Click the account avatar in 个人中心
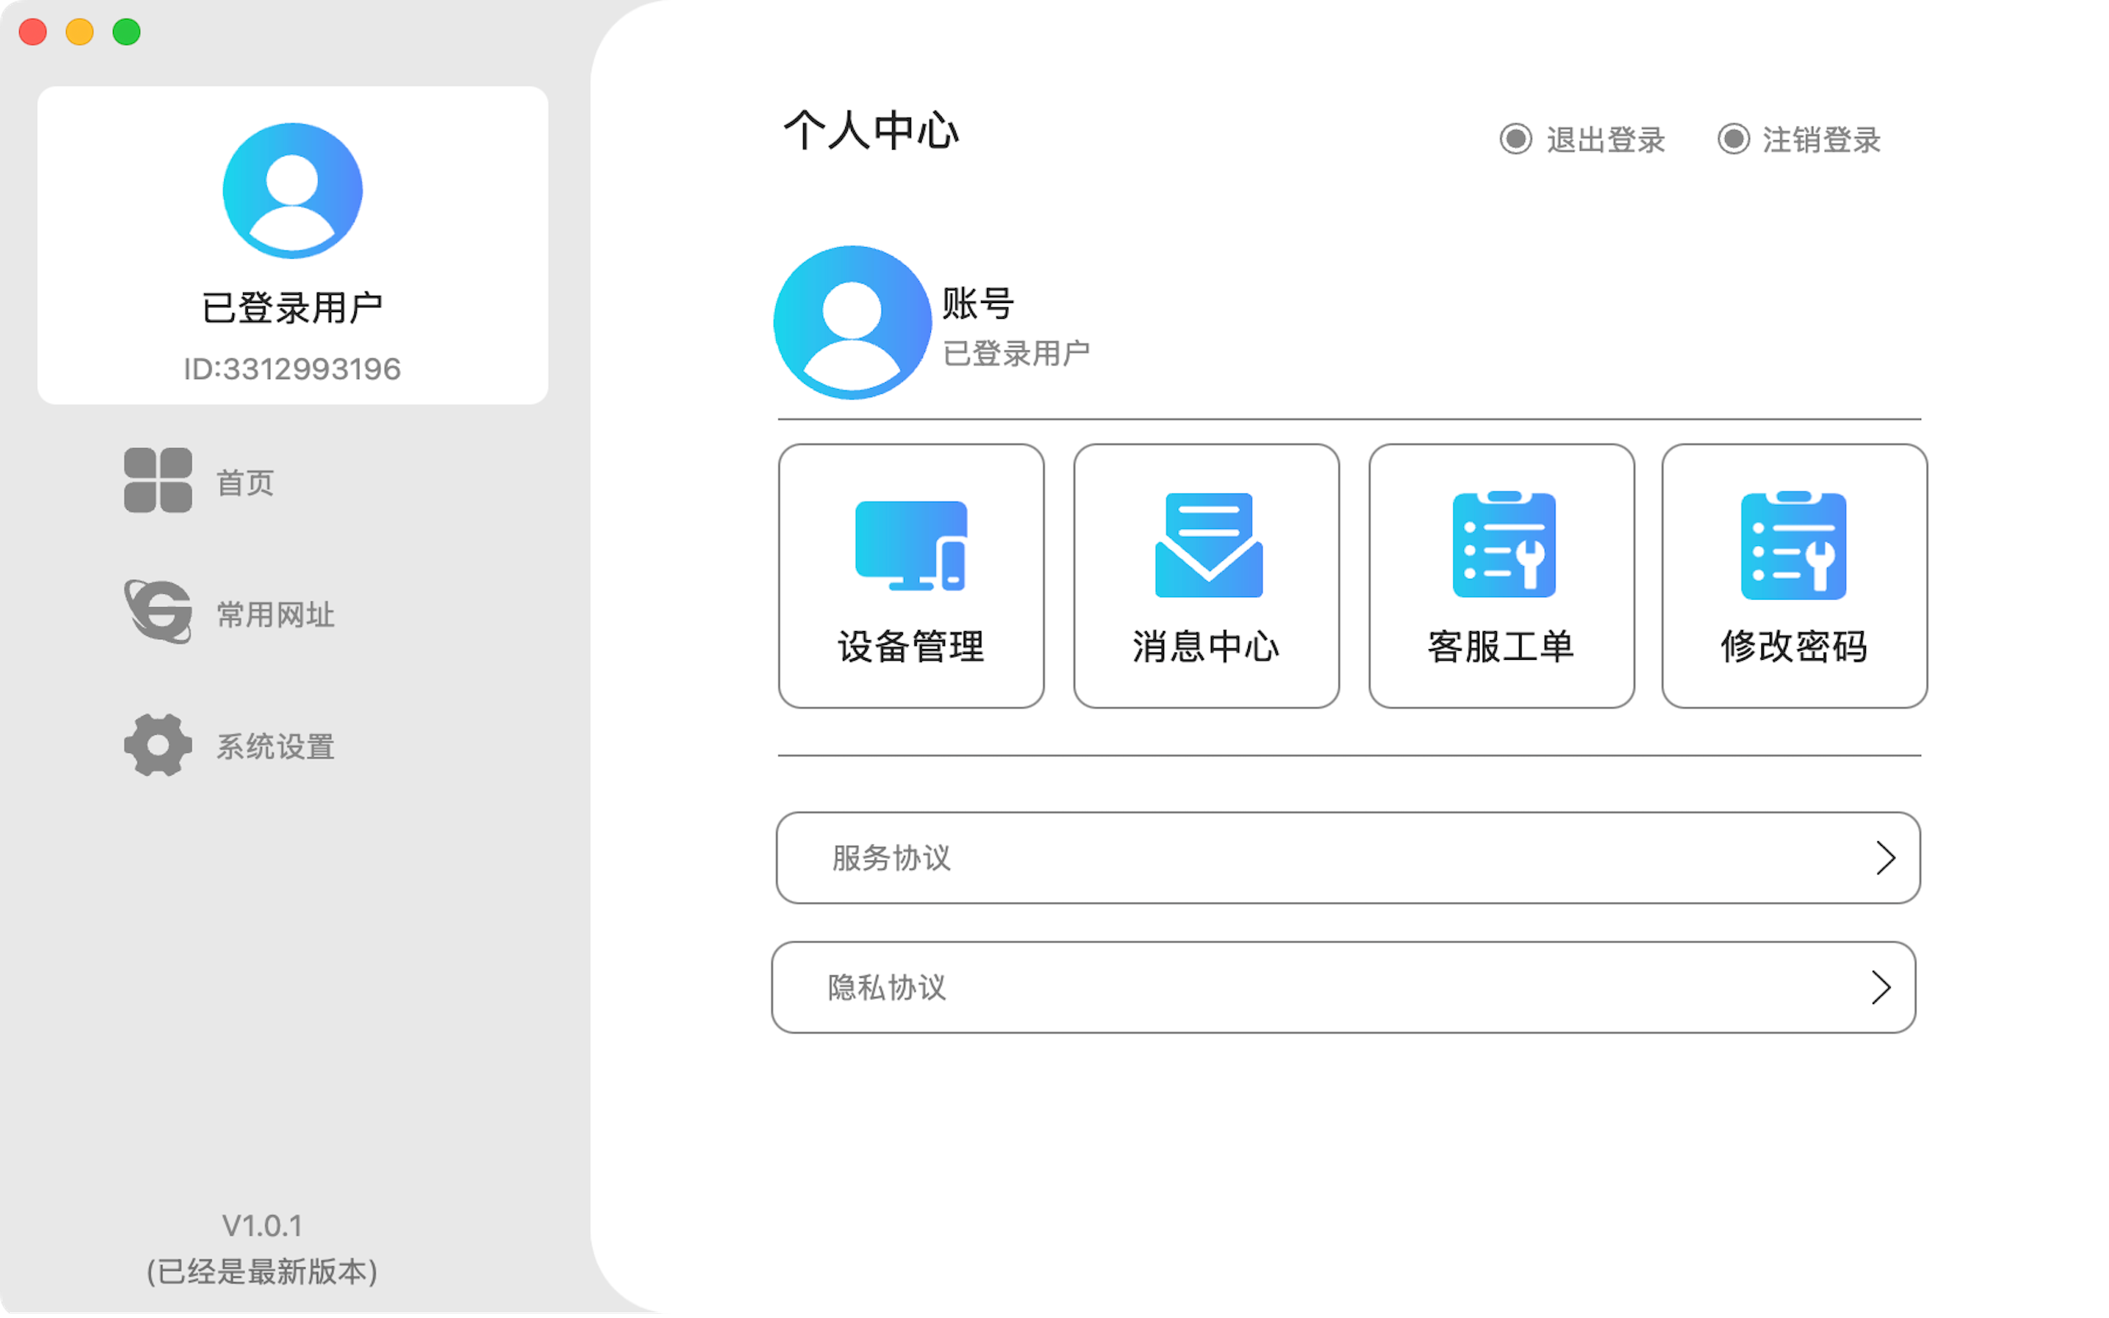The height and width of the screenshot is (1318, 2109). click(853, 323)
